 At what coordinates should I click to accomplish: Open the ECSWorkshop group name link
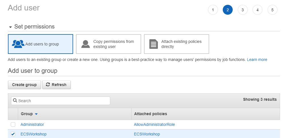[33, 134]
